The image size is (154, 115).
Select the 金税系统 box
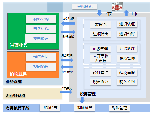click(x=85, y=6)
